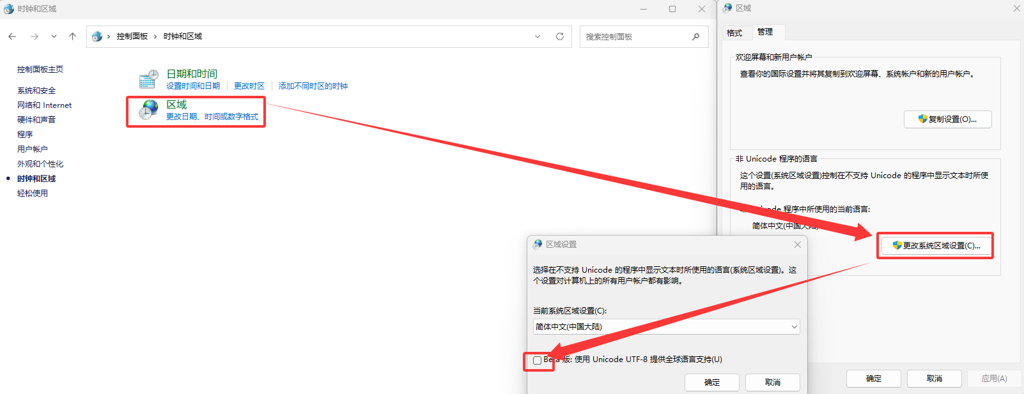This screenshot has height=394, width=1024.
Task: Maximize the 时钟和区域 window
Action: pyautogui.click(x=672, y=9)
